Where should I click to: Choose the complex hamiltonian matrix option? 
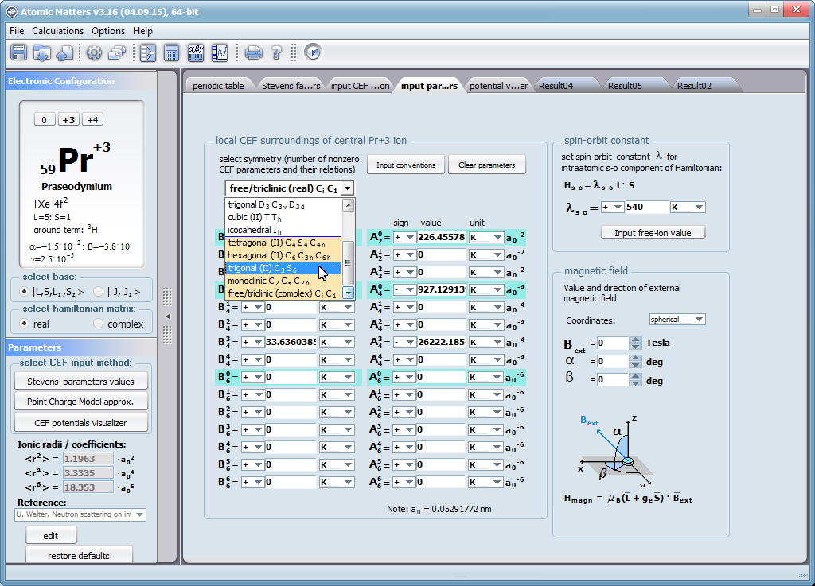[x=99, y=324]
